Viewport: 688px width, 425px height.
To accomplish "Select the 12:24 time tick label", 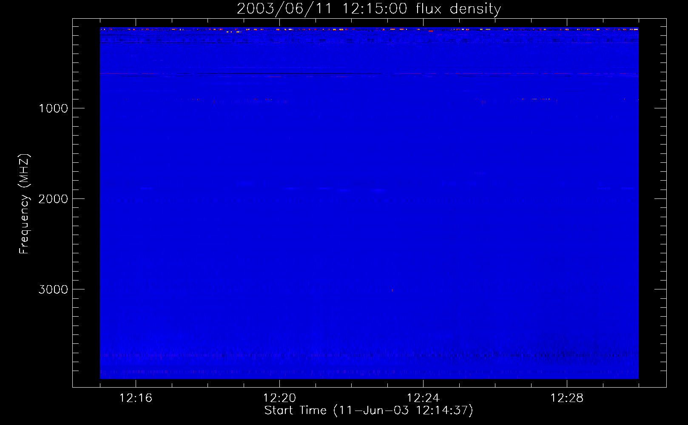I will [x=423, y=398].
